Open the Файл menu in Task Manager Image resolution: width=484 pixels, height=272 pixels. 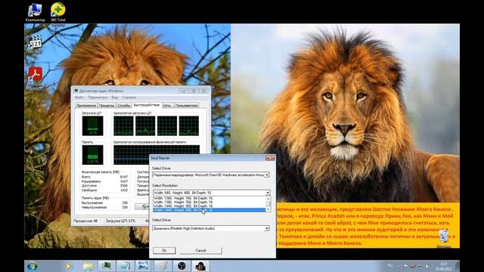click(x=79, y=97)
